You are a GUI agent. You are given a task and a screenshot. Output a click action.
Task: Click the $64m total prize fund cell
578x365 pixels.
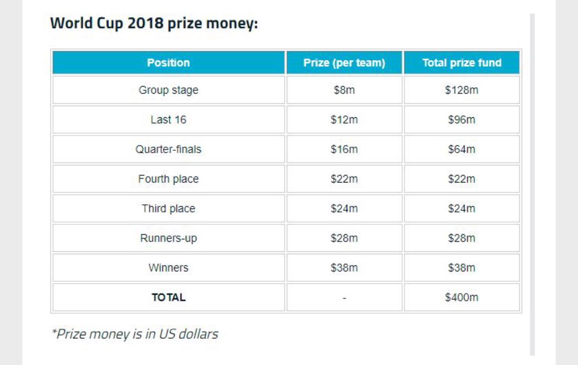[x=462, y=149]
